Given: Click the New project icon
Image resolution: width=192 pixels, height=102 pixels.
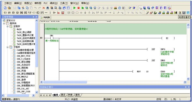Looking at the screenshot, I should pyautogui.click(x=5, y=8).
